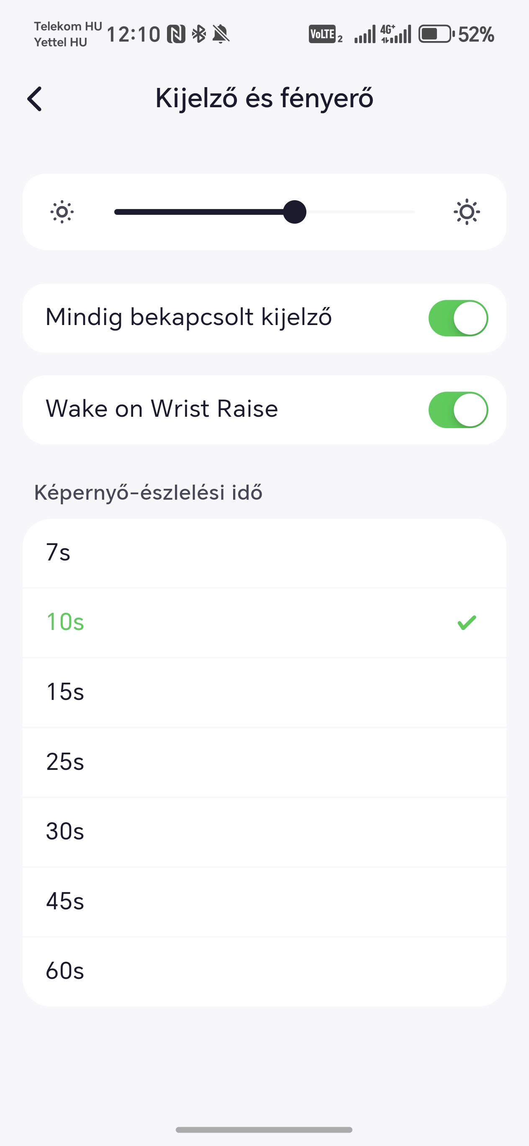Tap the bottom navigation gesture bar

point(264,1130)
